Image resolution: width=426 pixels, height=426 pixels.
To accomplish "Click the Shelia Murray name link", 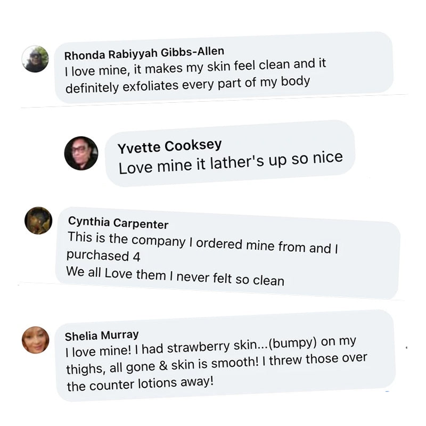I will pyautogui.click(x=102, y=335).
